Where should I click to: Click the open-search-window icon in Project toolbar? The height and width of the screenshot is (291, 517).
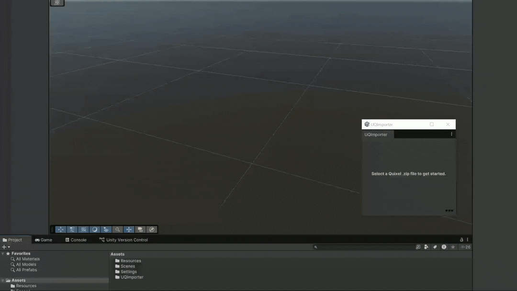click(x=418, y=247)
